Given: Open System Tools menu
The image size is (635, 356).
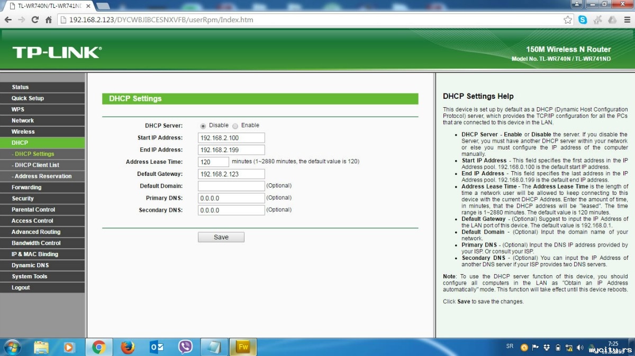Looking at the screenshot, I should (x=42, y=276).
